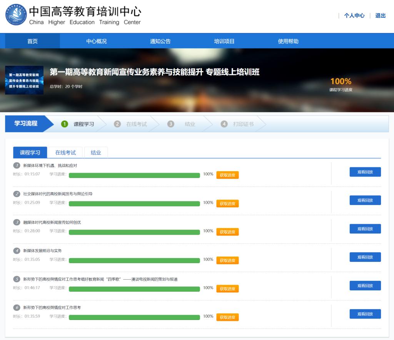Image resolution: width=394 pixels, height=340 pixels.
Task: Open the 个人中心 link
Action: (354, 16)
